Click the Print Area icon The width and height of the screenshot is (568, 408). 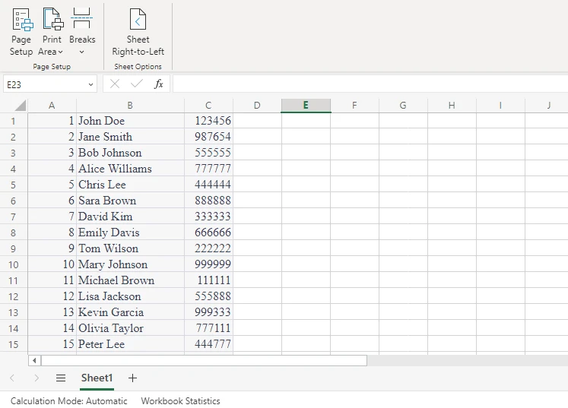52,20
